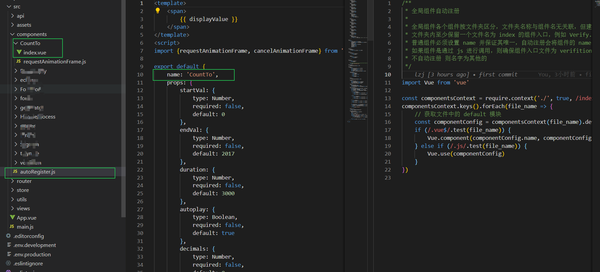Click the 'default: 3000' line
The width and height of the screenshot is (600, 272).
click(x=214, y=194)
